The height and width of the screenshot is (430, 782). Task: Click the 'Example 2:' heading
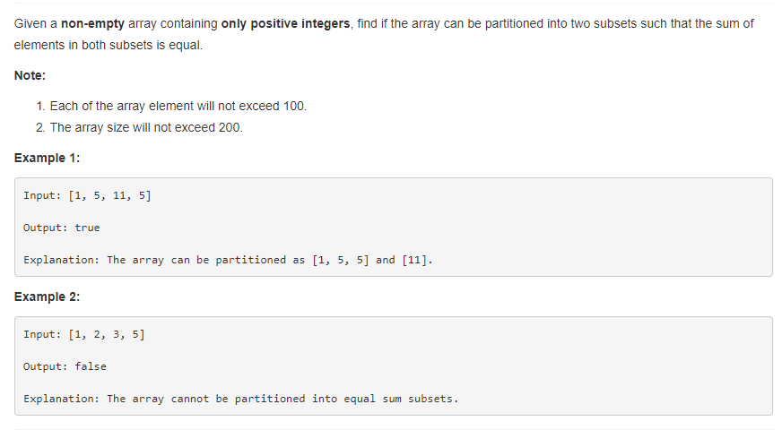point(47,297)
